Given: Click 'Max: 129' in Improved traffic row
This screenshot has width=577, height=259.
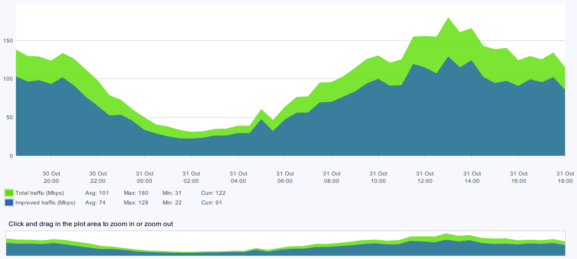Looking at the screenshot, I should click(x=136, y=203).
